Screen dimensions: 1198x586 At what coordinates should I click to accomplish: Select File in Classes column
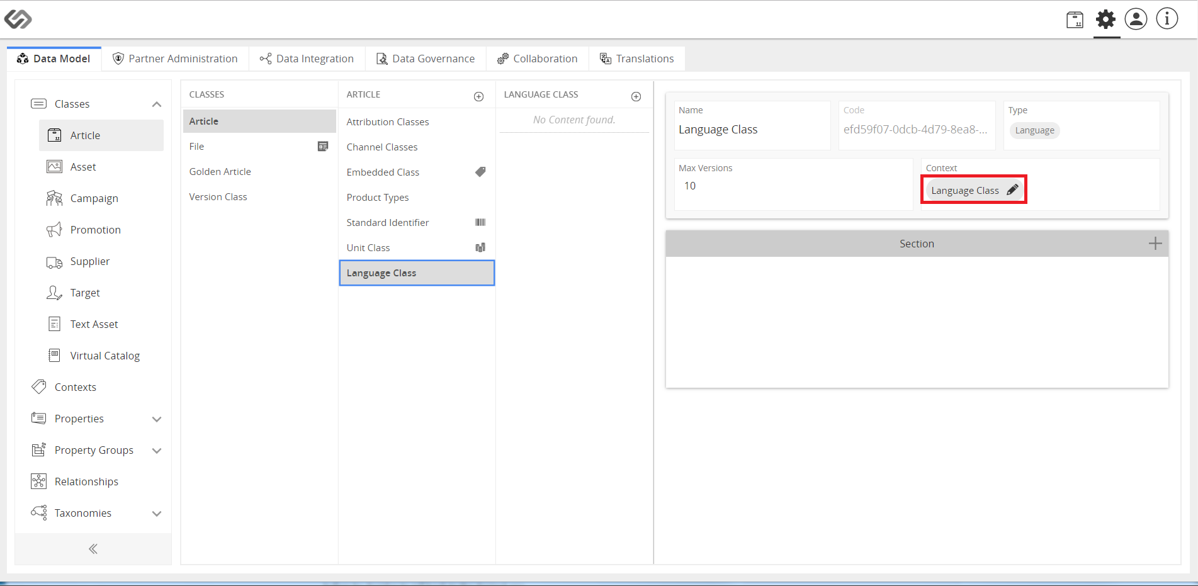click(x=259, y=146)
